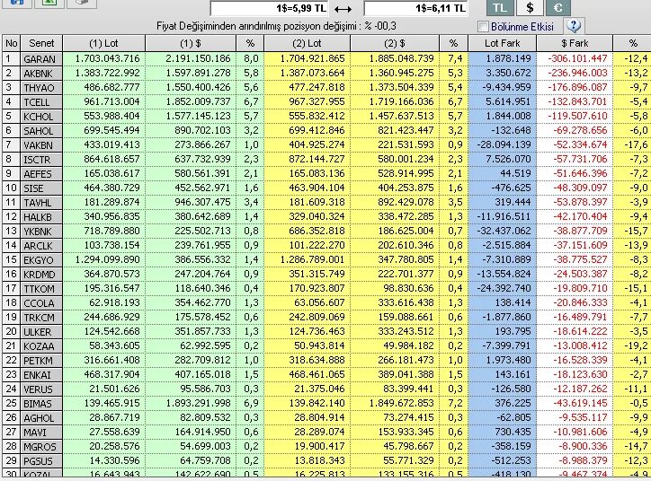
Task: Select the PGSUS row label
Action: [x=41, y=461]
